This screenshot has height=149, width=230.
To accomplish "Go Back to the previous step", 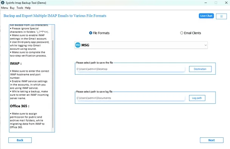I will pos(20,140).
